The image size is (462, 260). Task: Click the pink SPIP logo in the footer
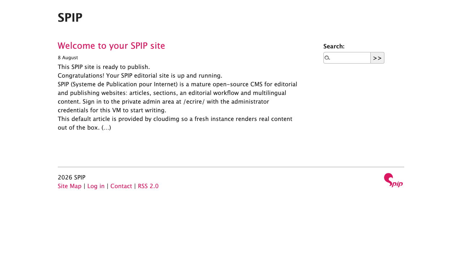393,180
